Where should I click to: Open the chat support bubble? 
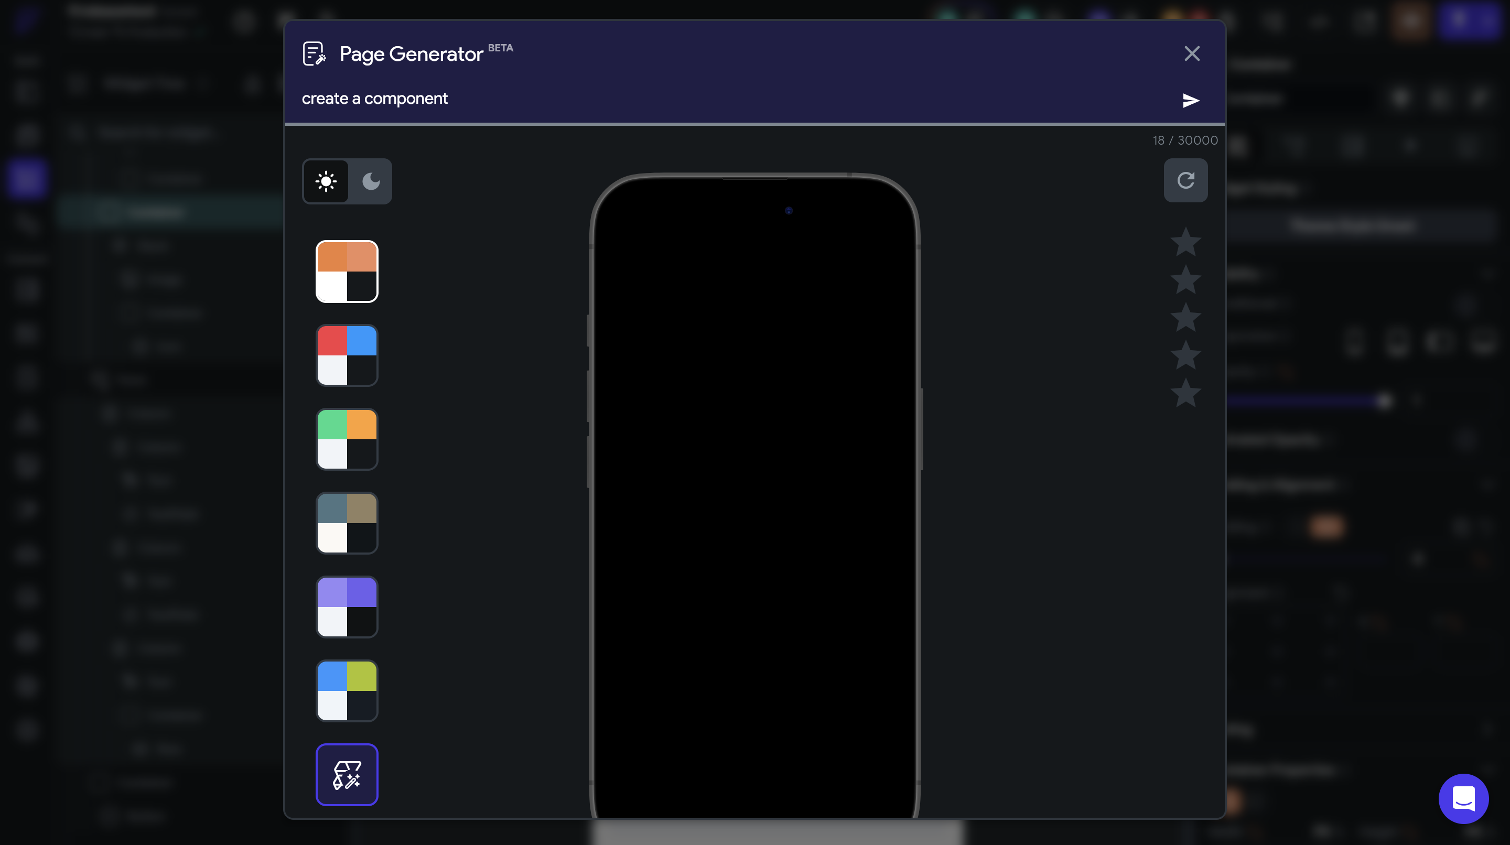[x=1463, y=798]
